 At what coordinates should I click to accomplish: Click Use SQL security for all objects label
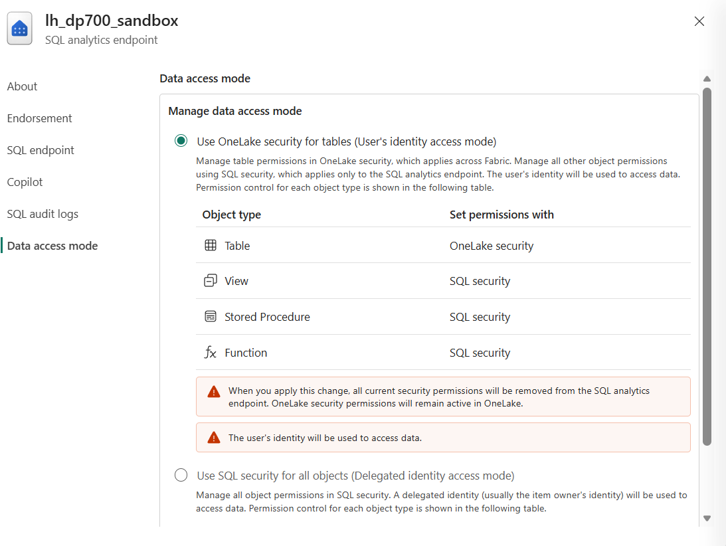[355, 476]
